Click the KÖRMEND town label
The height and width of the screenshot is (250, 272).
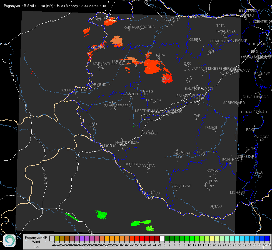coord(97,85)
